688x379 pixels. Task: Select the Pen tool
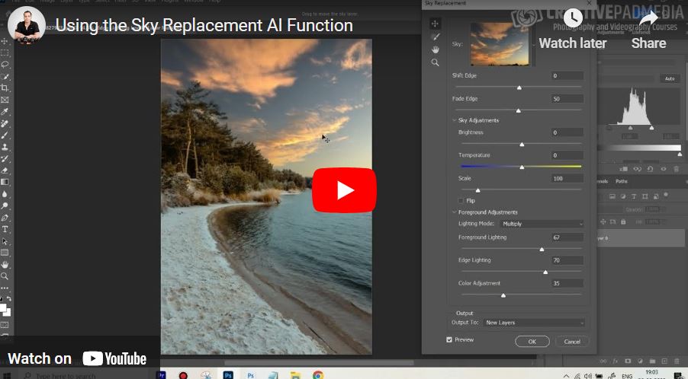(5, 218)
